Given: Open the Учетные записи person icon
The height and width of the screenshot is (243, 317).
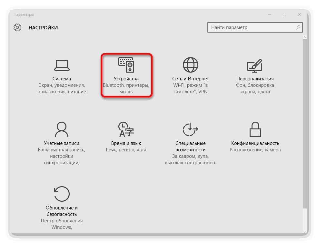Looking at the screenshot, I should click(x=62, y=129).
